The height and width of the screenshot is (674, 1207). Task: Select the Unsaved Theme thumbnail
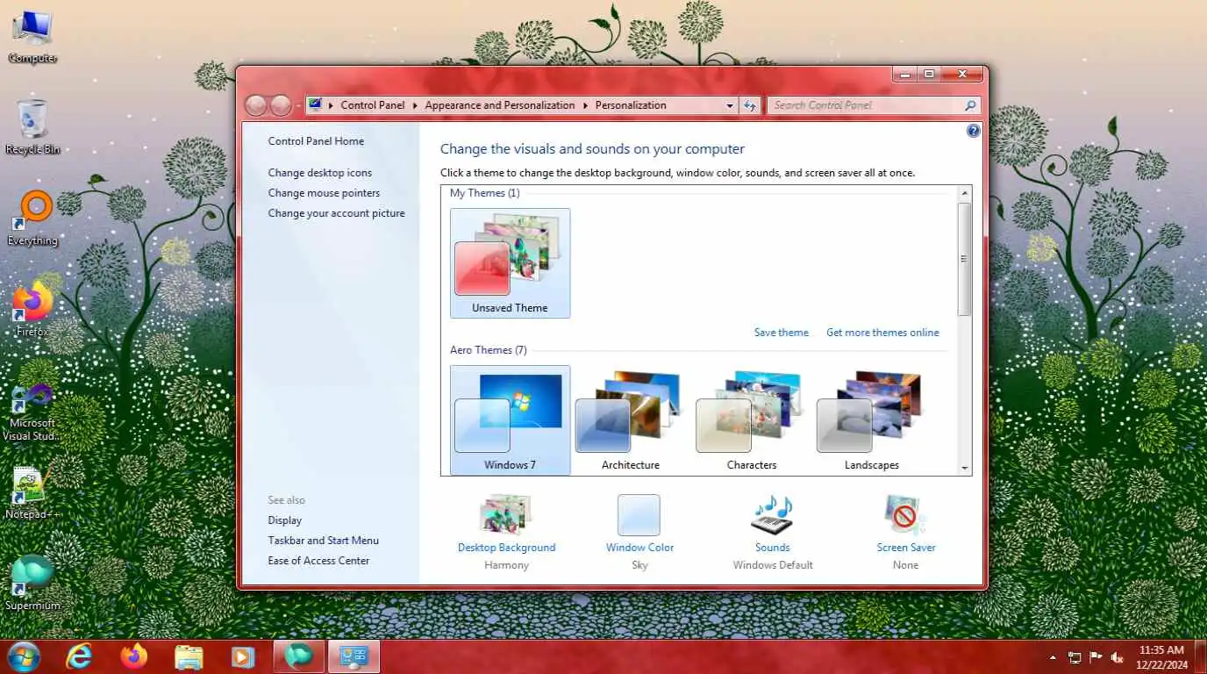tap(510, 262)
